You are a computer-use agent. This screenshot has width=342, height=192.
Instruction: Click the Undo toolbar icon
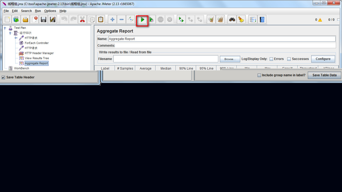(x=64, y=19)
